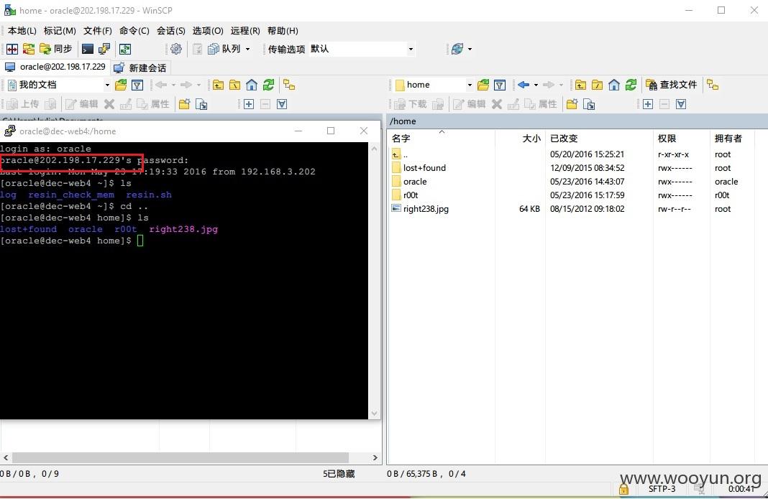Open the 本地(L) menu
The width and height of the screenshot is (768, 499).
(x=22, y=31)
